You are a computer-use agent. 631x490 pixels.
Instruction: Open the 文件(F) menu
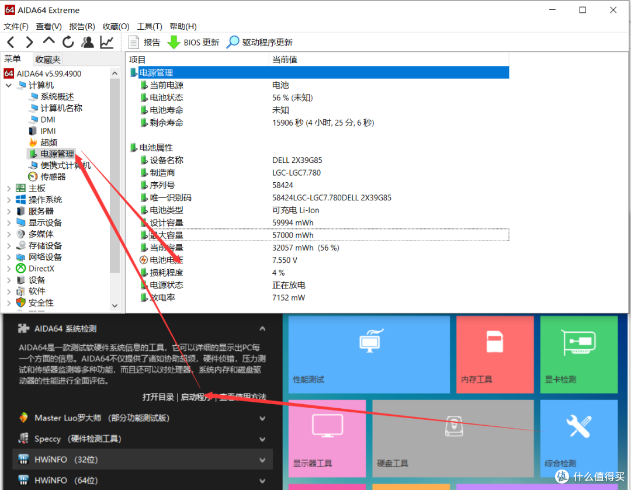pyautogui.click(x=16, y=26)
